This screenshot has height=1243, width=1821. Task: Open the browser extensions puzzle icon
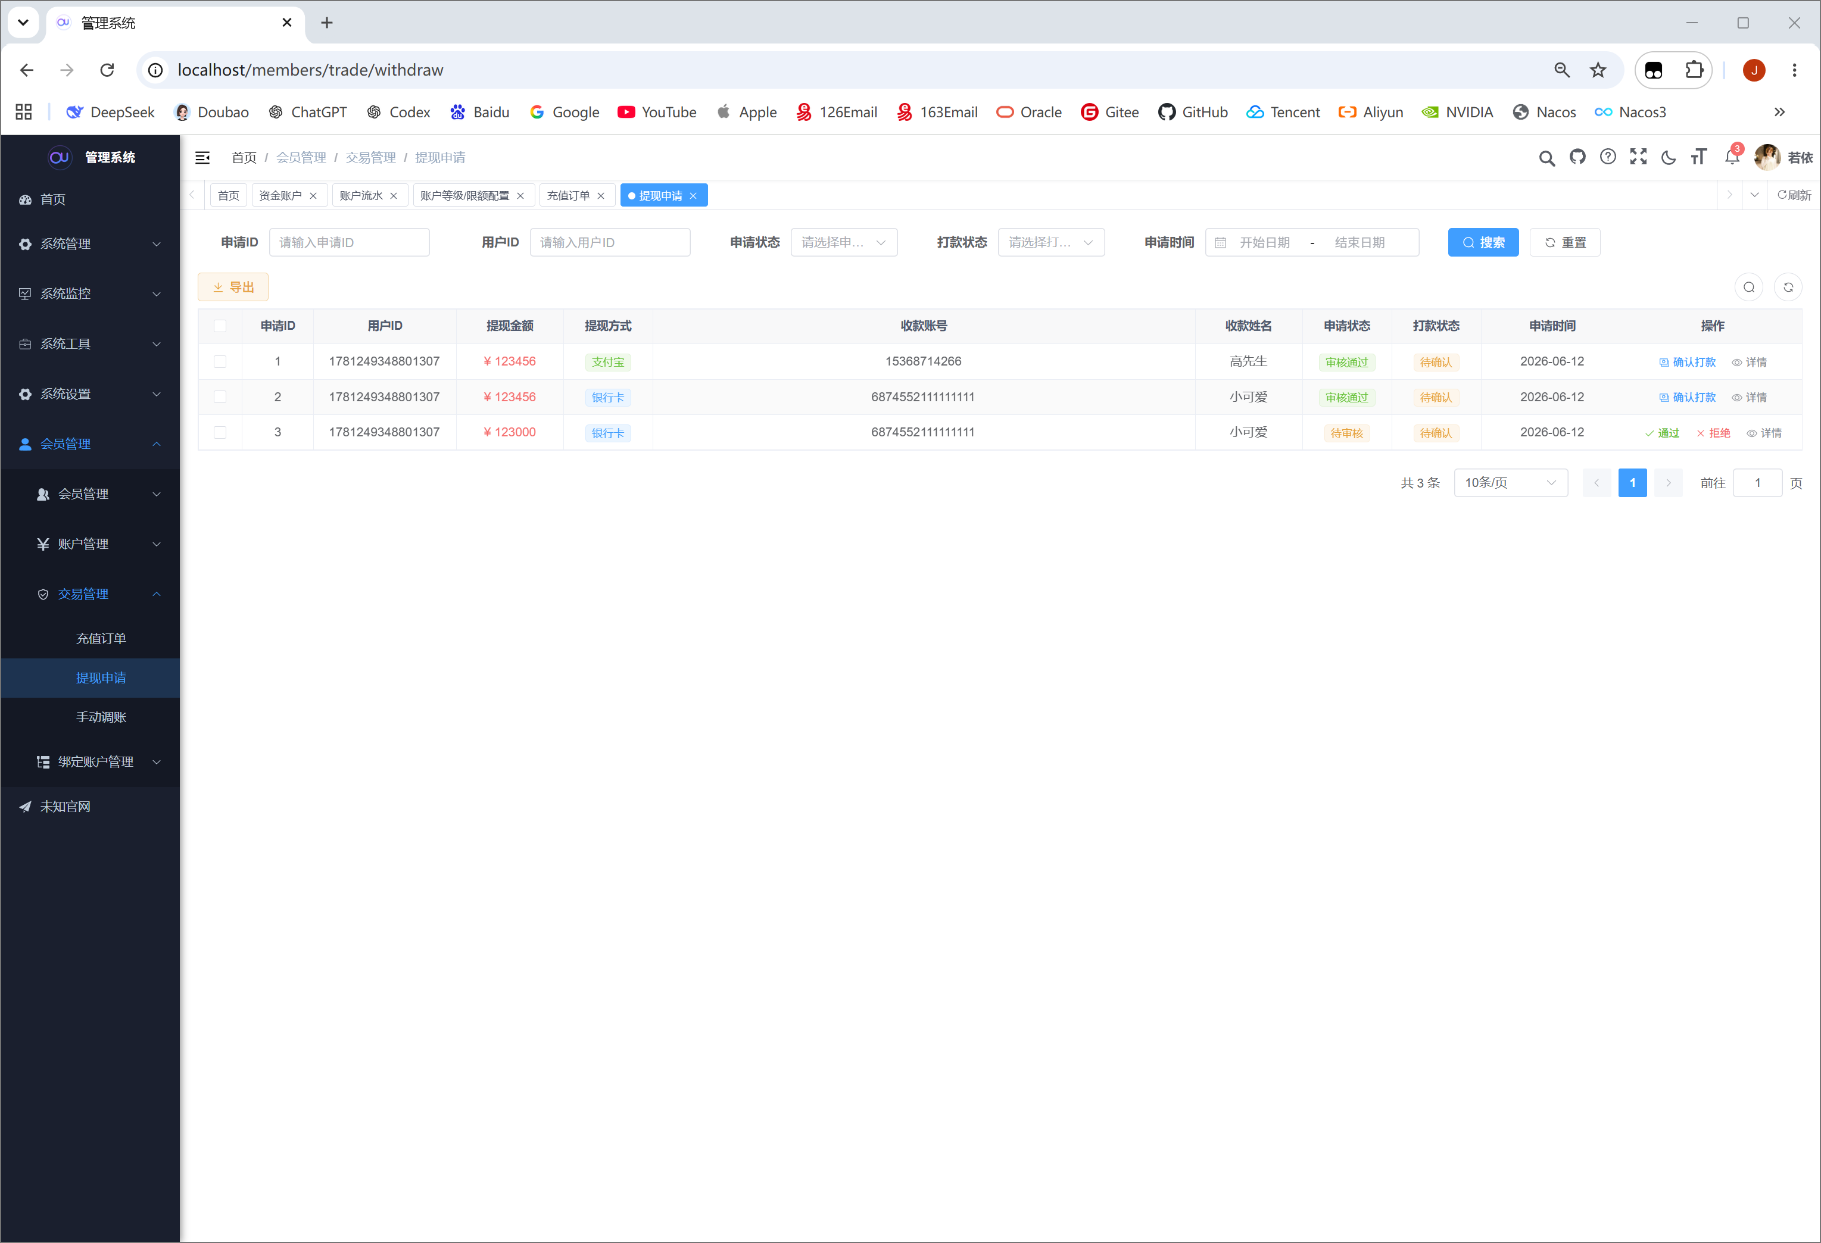tap(1694, 70)
